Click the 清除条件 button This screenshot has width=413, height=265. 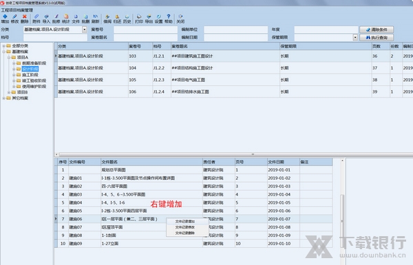[x=377, y=30]
